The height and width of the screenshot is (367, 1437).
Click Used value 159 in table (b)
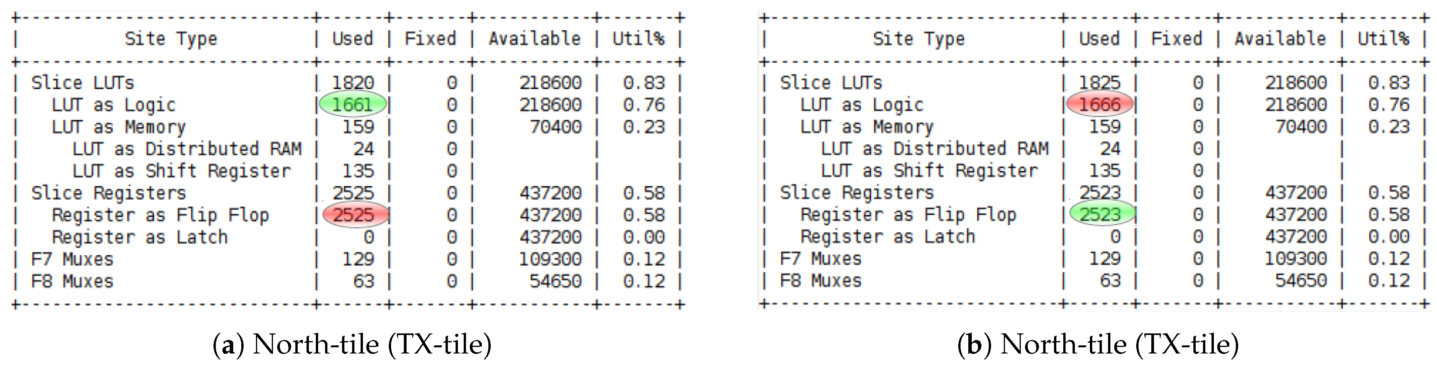1105,127
